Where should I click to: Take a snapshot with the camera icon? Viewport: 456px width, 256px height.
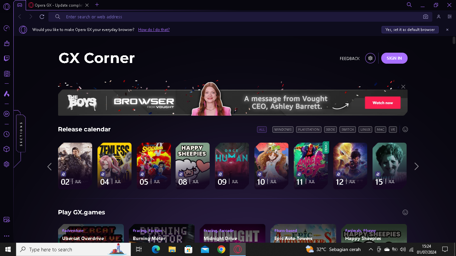(x=426, y=17)
